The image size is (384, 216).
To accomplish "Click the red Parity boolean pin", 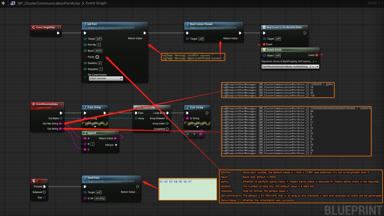I will pyautogui.click(x=85, y=57).
